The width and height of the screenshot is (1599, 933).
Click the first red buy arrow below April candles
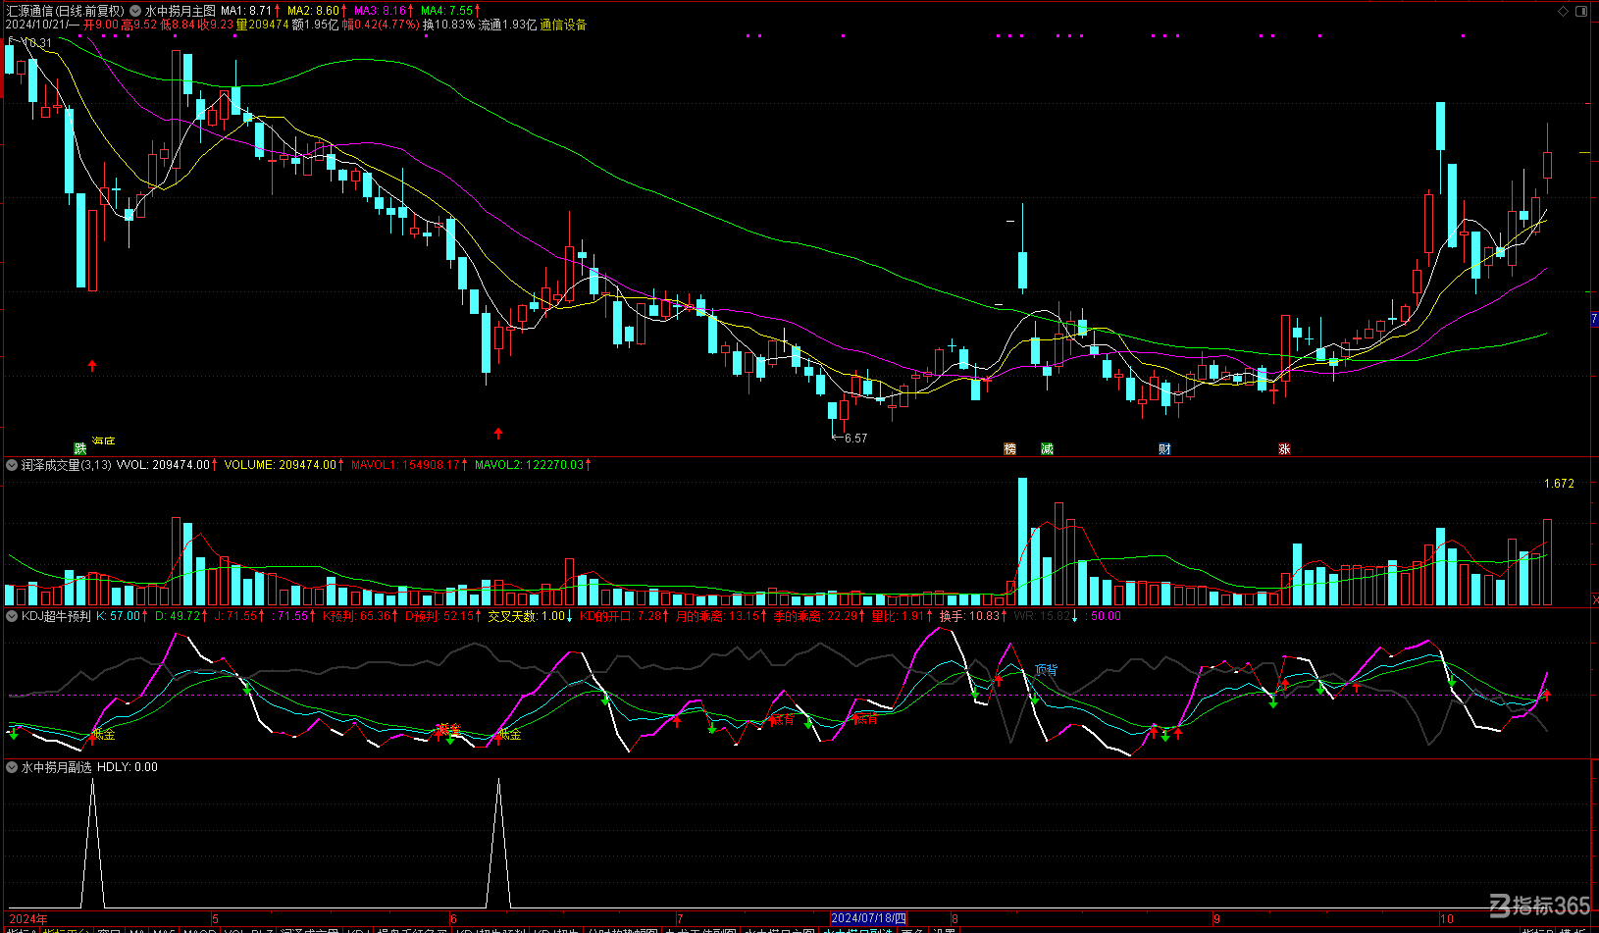point(92,366)
